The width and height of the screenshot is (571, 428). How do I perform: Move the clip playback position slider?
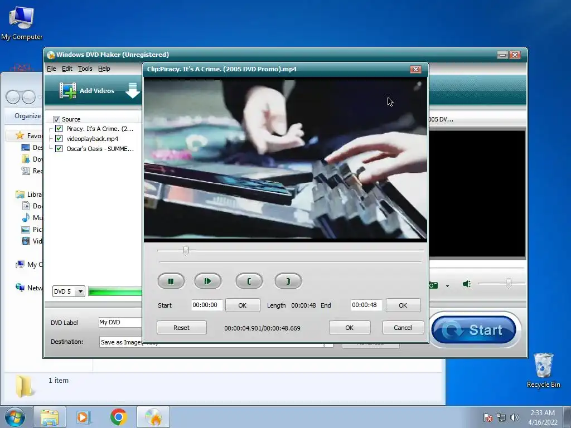pyautogui.click(x=185, y=250)
